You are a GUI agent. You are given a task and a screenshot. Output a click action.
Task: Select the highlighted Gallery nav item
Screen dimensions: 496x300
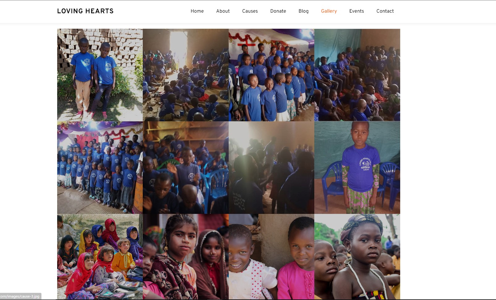point(329,11)
